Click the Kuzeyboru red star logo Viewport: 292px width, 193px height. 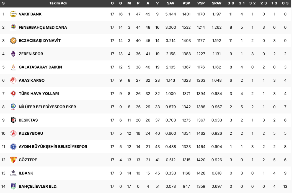[13, 133]
